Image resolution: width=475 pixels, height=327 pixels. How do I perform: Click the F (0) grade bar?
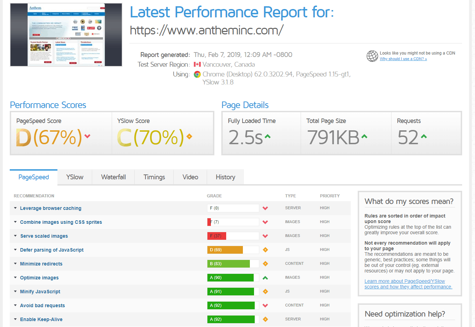[233, 208]
